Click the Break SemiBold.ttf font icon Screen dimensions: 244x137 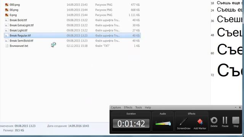tap(6, 41)
